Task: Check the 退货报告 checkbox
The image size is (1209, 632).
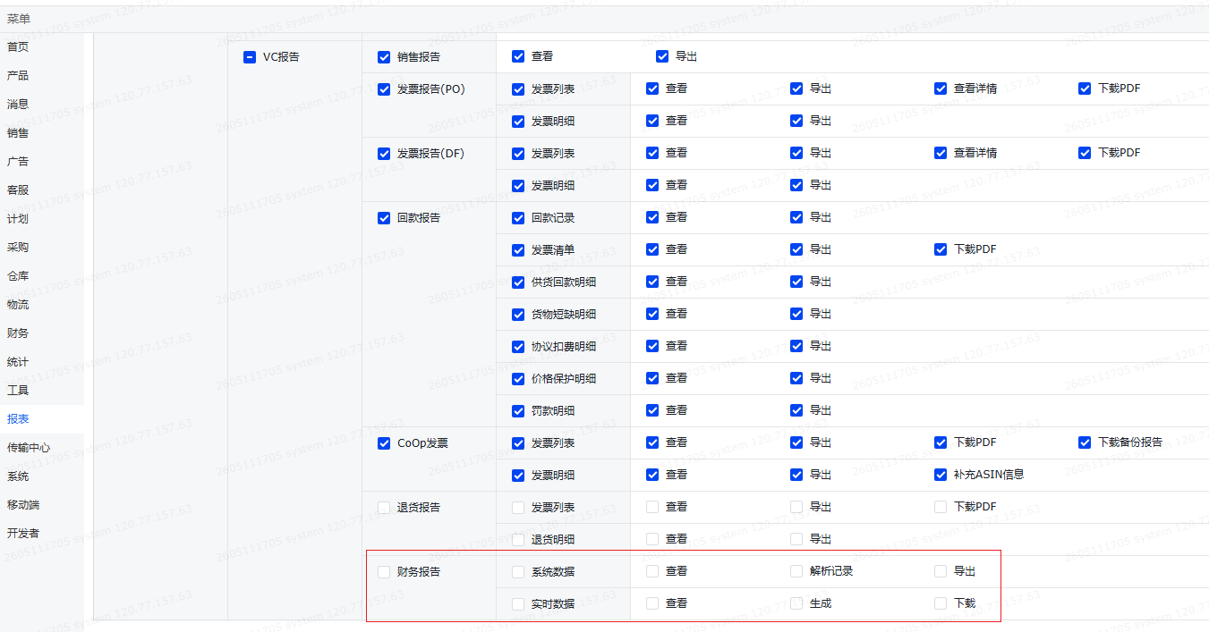Action: 384,507
